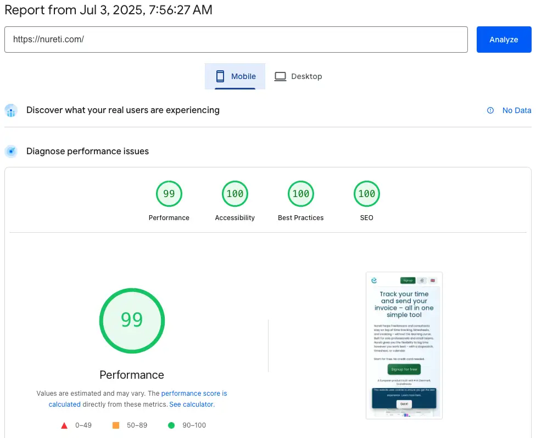536x438 pixels.
Task: Click the 'Accessibility' label under the gauge
Action: click(x=235, y=218)
